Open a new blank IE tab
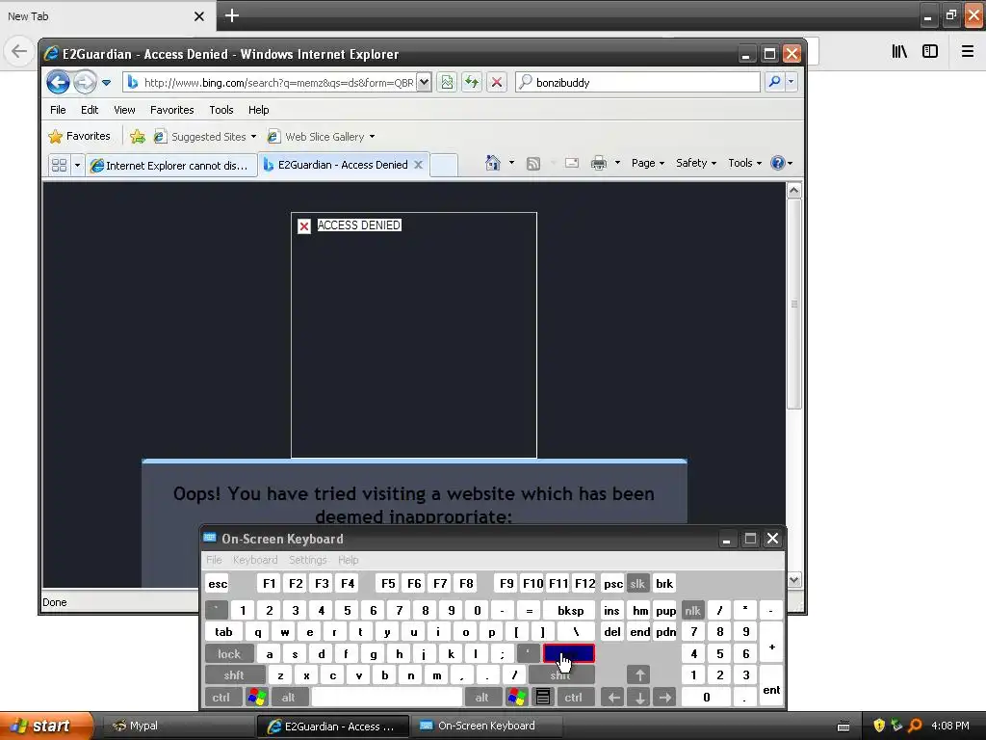This screenshot has width=986, height=740. click(x=444, y=165)
